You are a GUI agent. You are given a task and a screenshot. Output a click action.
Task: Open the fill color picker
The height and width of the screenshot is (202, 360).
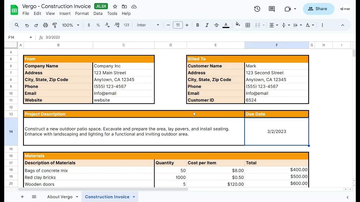pos(238,25)
